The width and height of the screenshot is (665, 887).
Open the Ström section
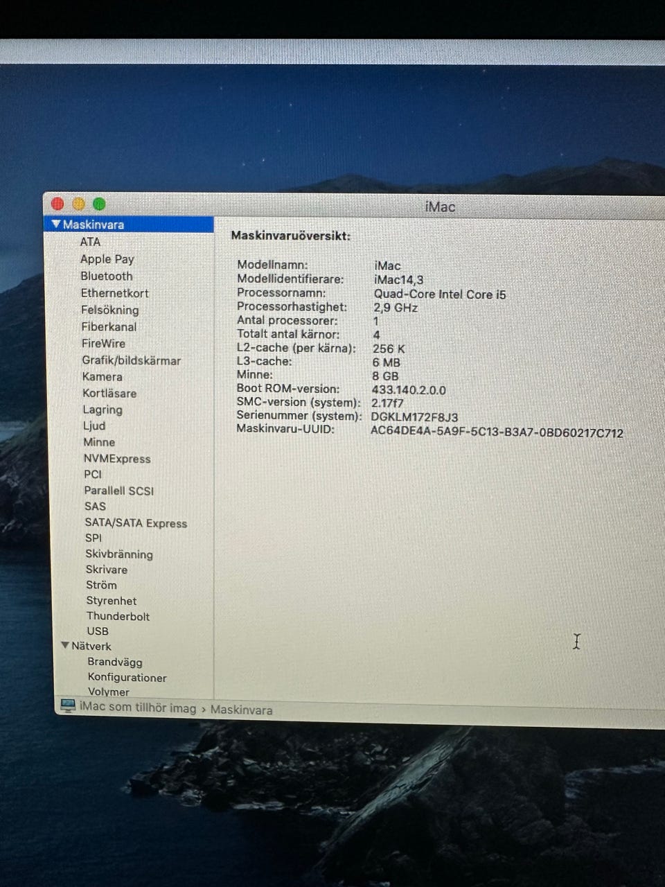tap(101, 585)
